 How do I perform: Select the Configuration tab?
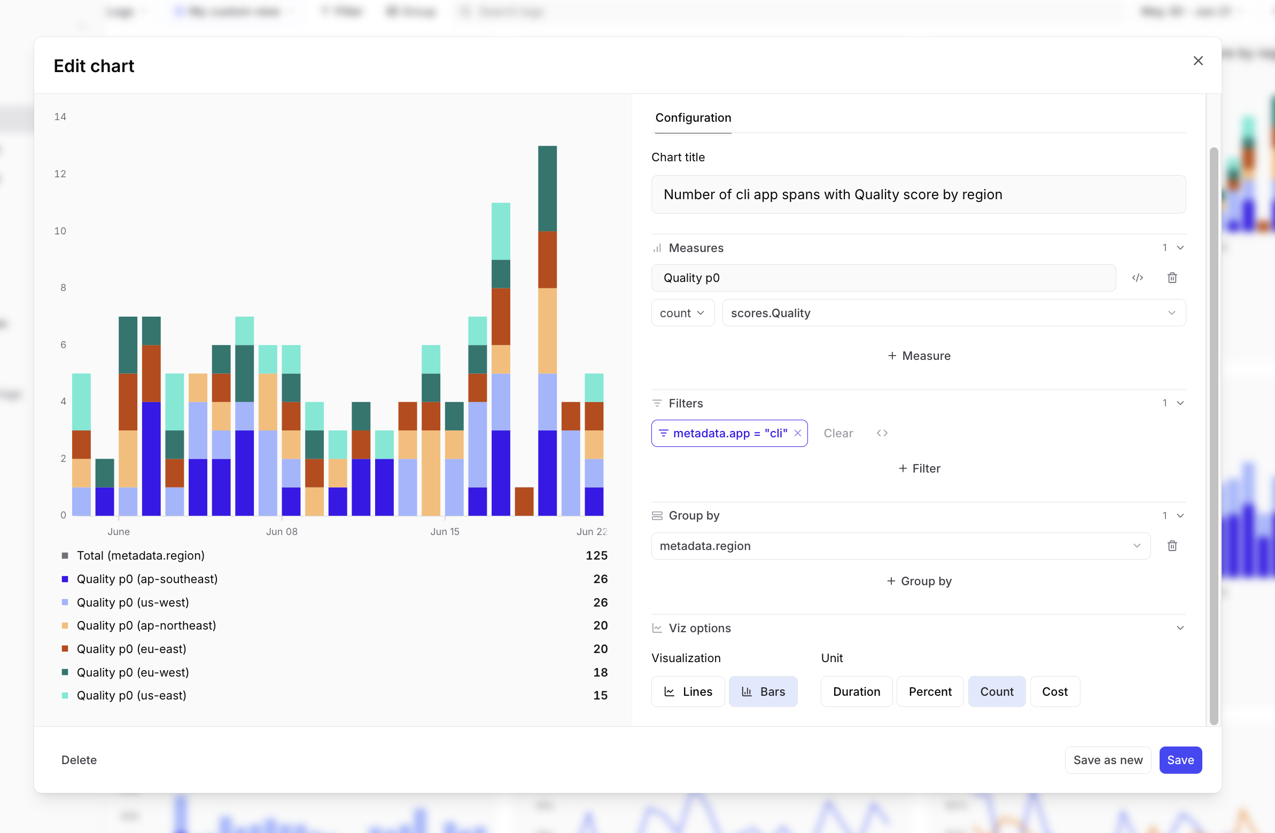coord(693,118)
